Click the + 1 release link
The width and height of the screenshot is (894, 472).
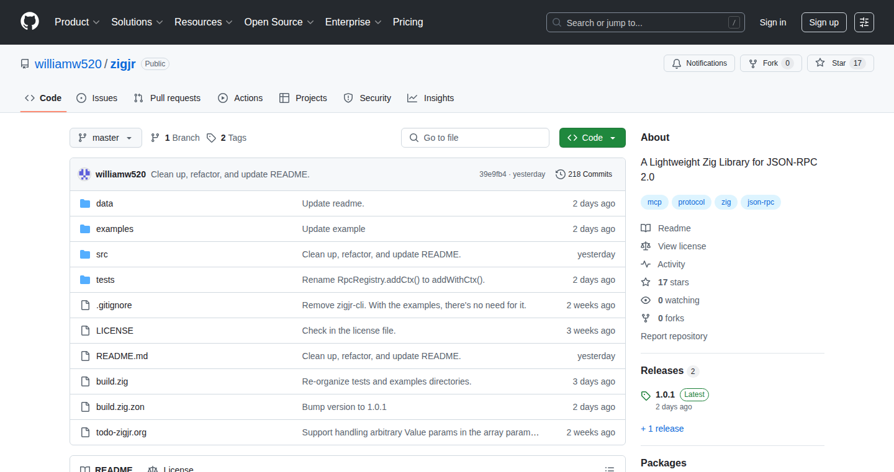[662, 429]
